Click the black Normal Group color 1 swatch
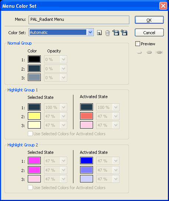The height and width of the screenshot is (201, 169). coord(34,59)
